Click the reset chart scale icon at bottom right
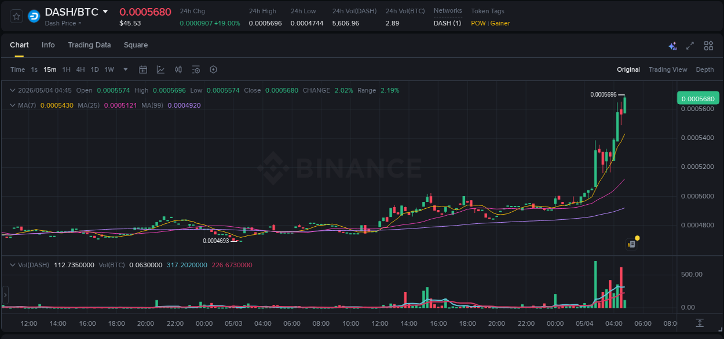This screenshot has width=724, height=339. coord(700,322)
